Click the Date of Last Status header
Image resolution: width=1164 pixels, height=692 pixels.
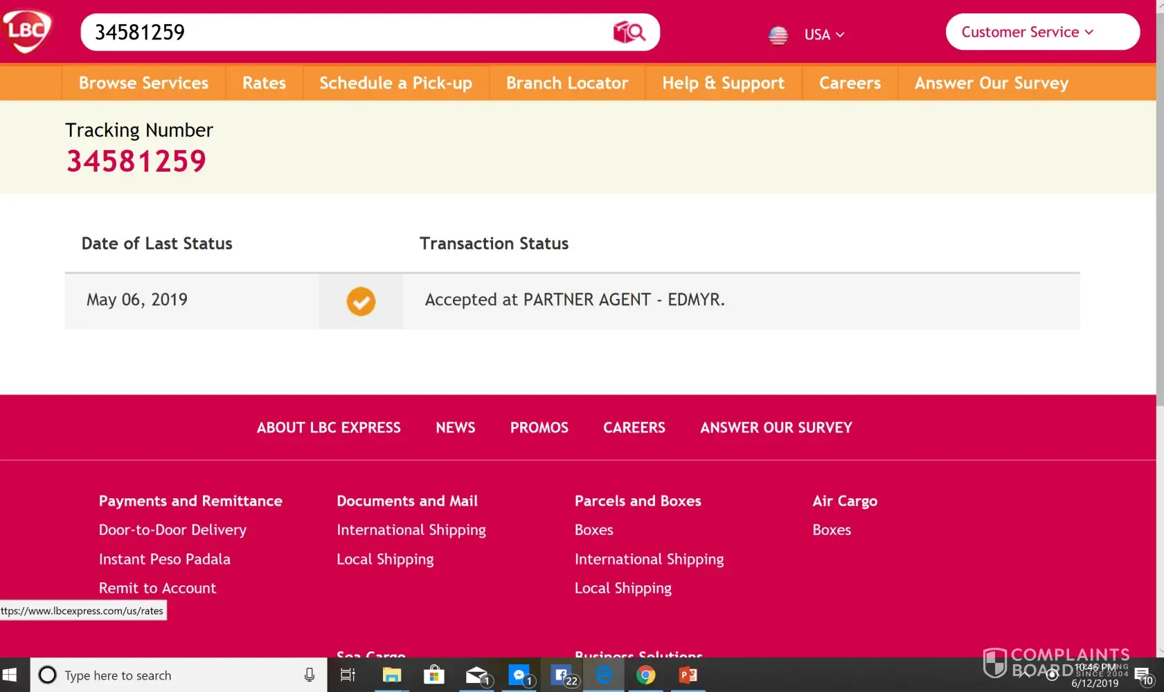point(157,244)
